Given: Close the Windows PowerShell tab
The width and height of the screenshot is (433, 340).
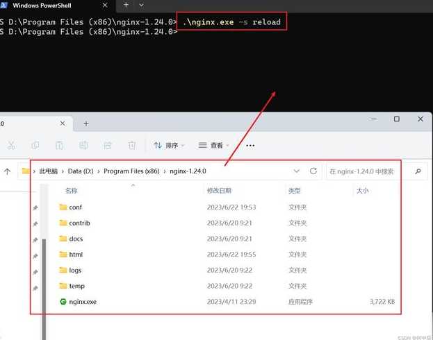Looking at the screenshot, I should click(x=105, y=6).
